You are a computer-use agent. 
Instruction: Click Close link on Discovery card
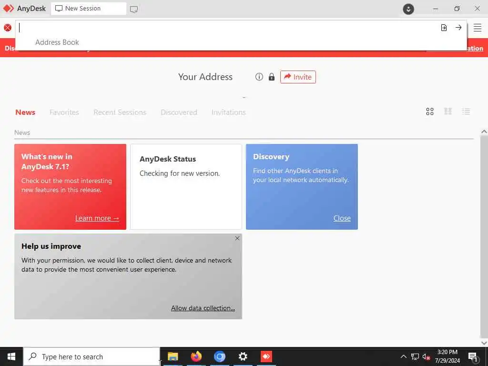tap(342, 218)
